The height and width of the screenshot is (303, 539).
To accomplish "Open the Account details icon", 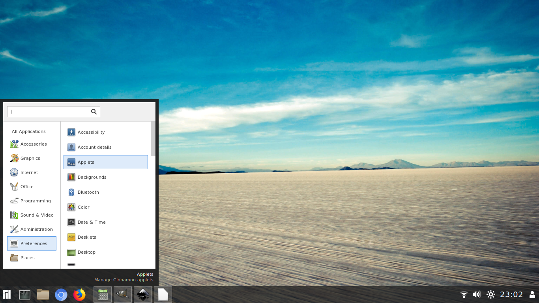I will 71,147.
